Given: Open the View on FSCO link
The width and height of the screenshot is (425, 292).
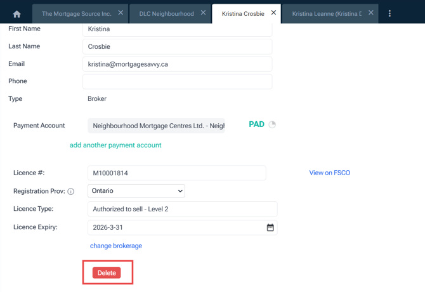Looking at the screenshot, I should click(329, 173).
